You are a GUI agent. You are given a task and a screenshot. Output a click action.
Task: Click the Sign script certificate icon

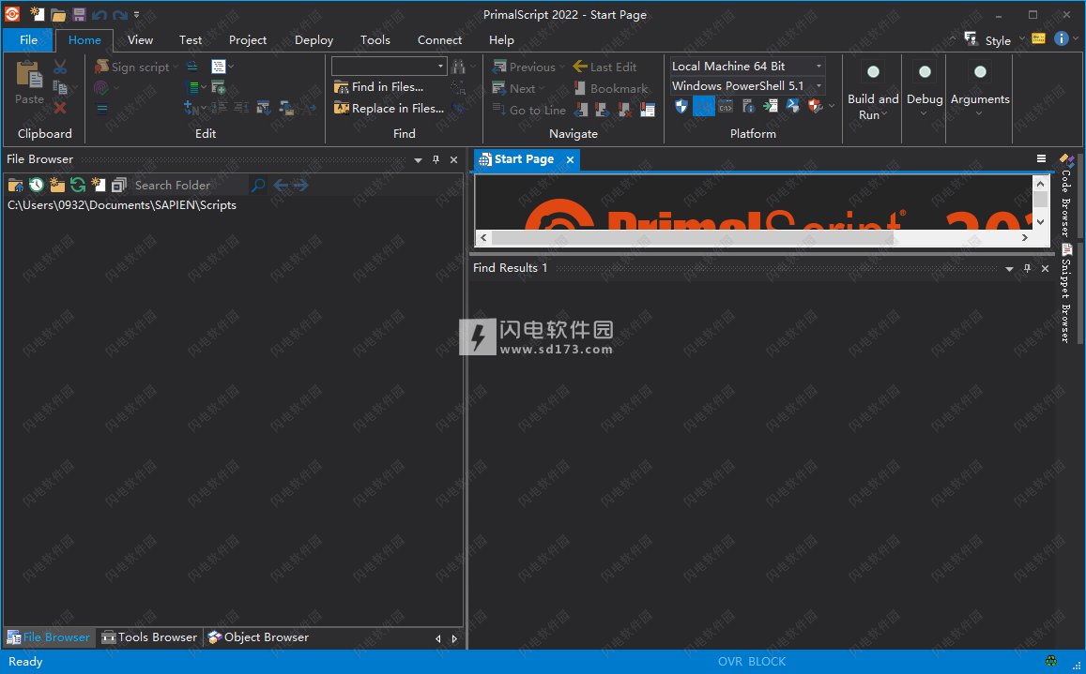(101, 67)
